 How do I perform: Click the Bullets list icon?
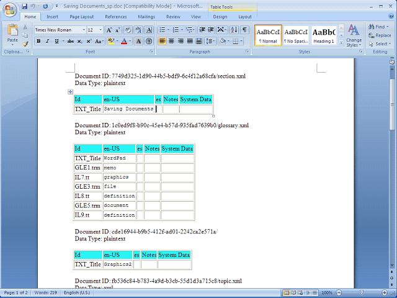point(162,30)
